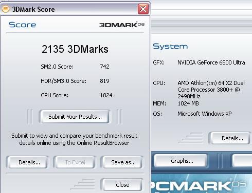Click the greyed To Excel button
Viewport: 252px width, 193px height.
click(75, 162)
